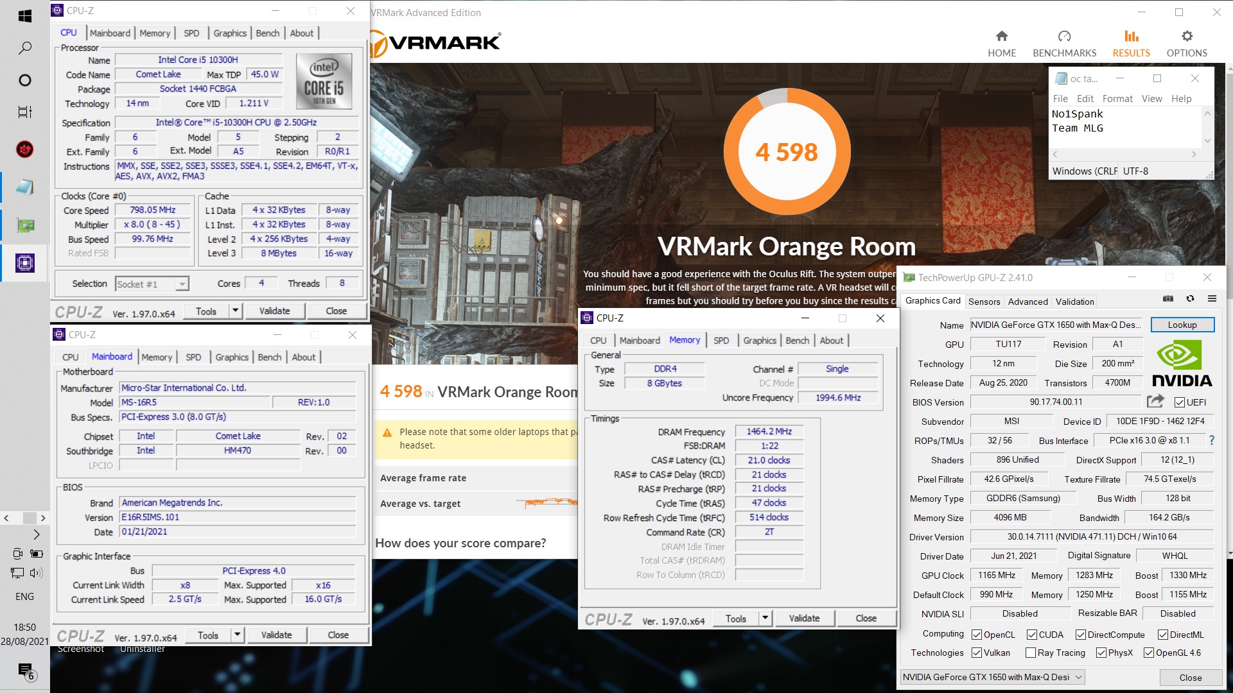Open the Windows Start menu
The image size is (1233, 693).
[x=24, y=16]
